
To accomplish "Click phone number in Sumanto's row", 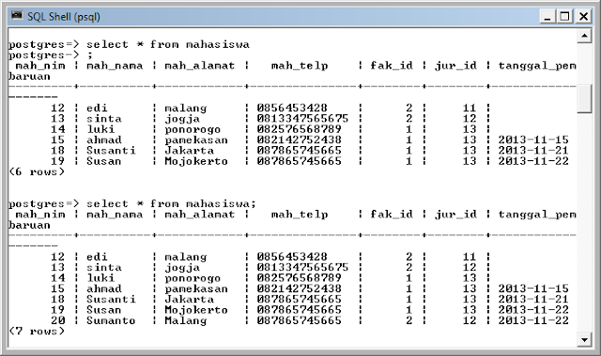I will coord(299,320).
